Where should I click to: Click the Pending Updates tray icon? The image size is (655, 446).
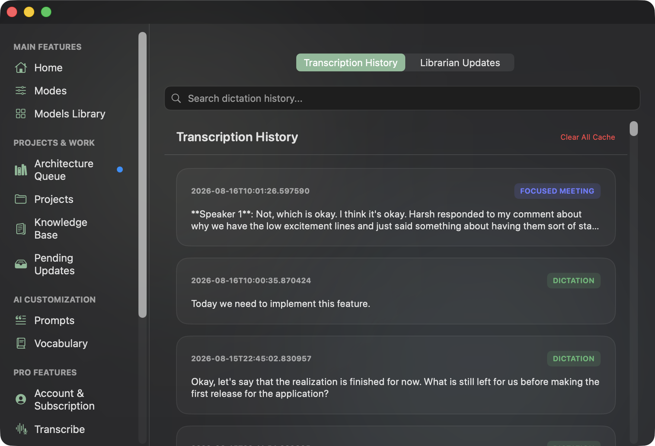21,264
